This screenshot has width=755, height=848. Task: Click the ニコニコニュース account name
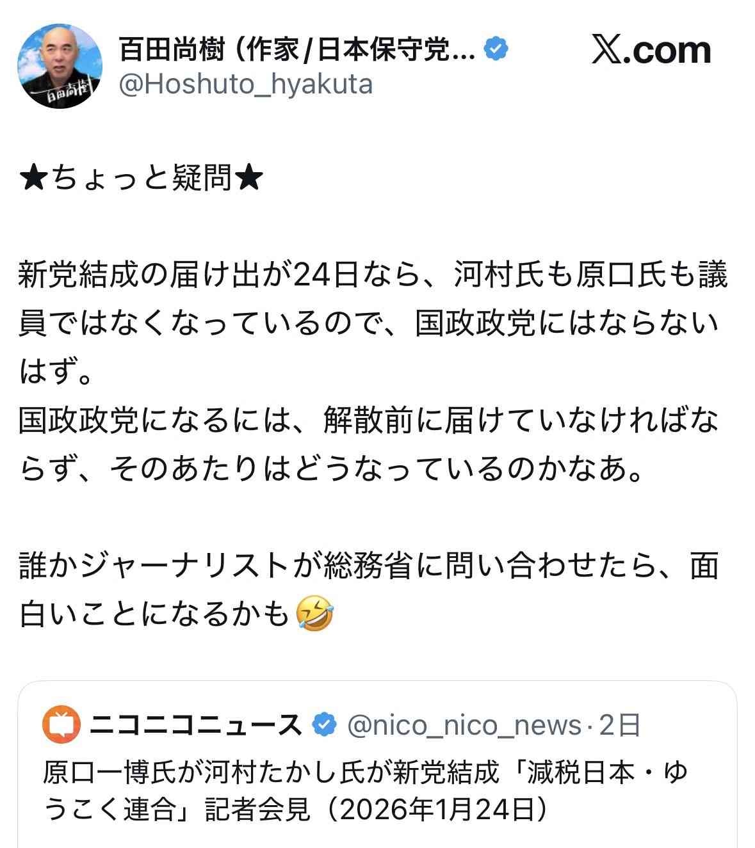pyautogui.click(x=196, y=725)
